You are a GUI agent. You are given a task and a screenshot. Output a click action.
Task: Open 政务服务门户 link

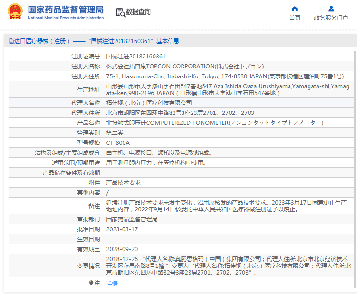pyautogui.click(x=331, y=18)
